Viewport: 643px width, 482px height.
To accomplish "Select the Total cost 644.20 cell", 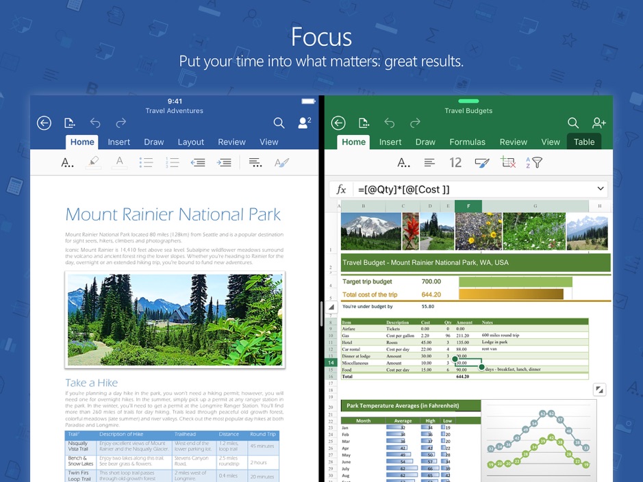I will 431,294.
